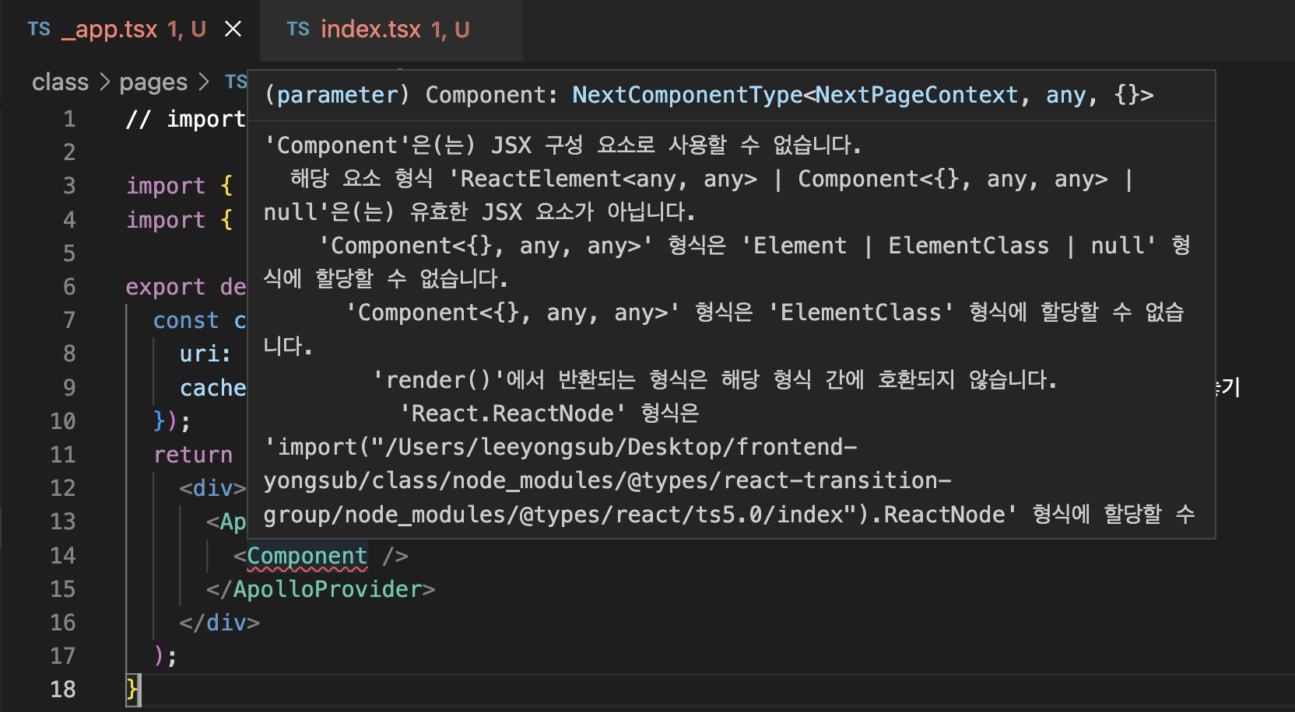Click the 'import' keyword on line 3
The image size is (1295, 712).
point(166,186)
